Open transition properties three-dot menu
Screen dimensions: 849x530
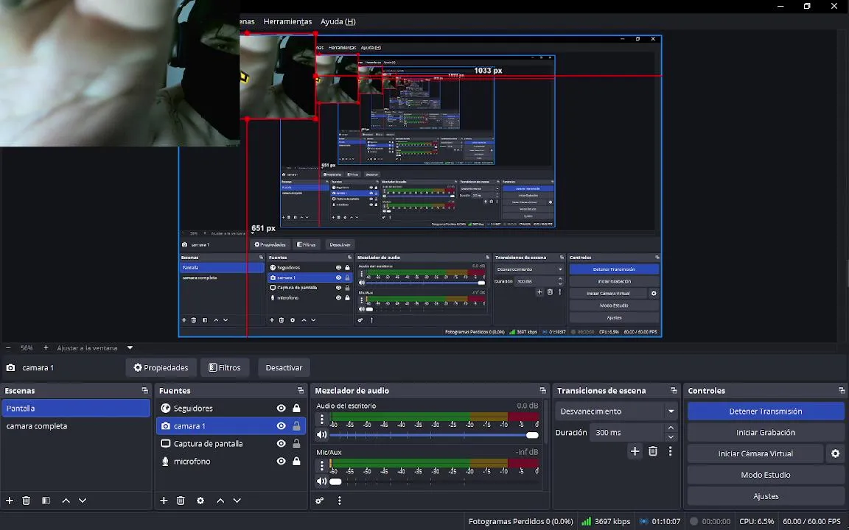pyautogui.click(x=671, y=451)
